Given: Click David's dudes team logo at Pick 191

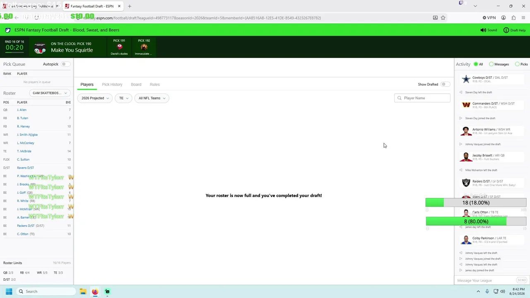Looking at the screenshot, I should pyautogui.click(x=119, y=47).
